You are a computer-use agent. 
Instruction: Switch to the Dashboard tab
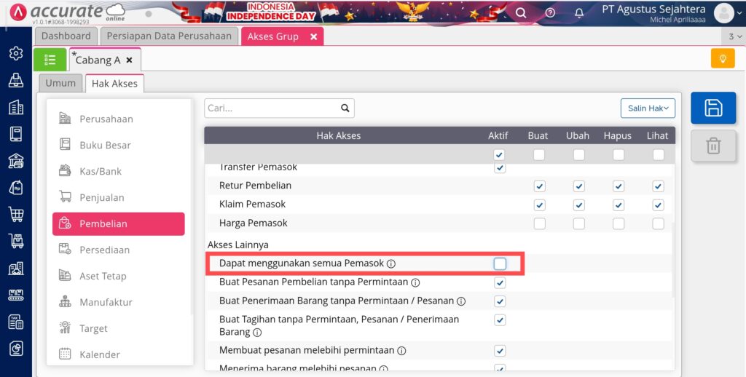(x=66, y=36)
